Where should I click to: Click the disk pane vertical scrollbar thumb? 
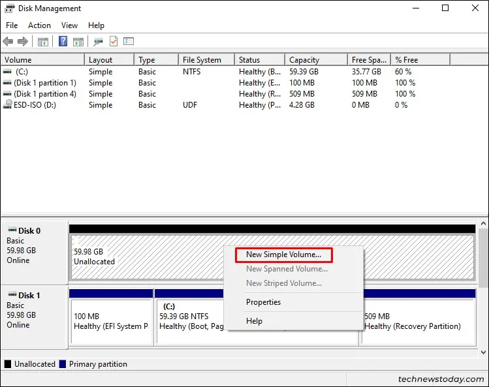click(x=483, y=258)
